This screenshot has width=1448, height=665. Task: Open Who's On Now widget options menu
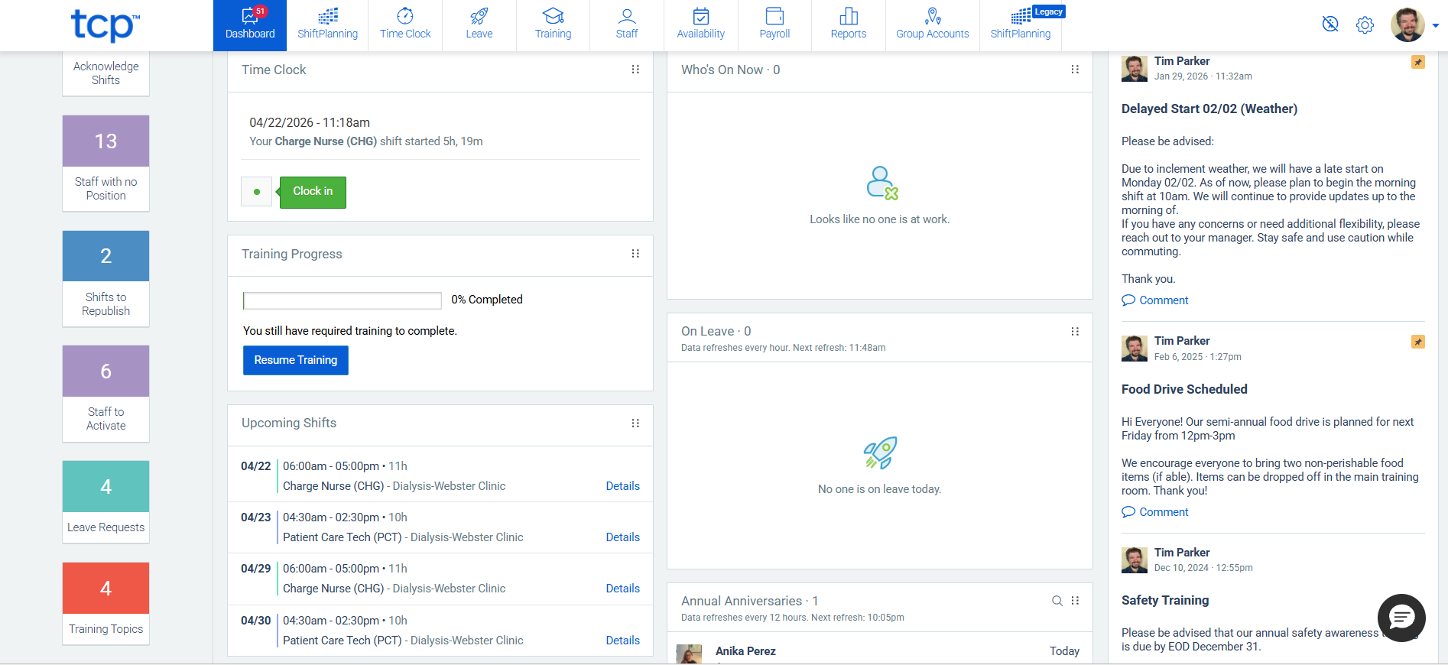1075,70
